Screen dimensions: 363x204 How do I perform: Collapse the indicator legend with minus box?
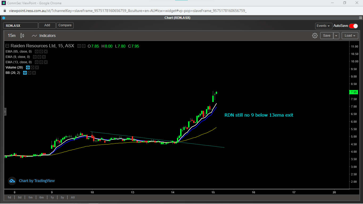[x=7, y=46]
